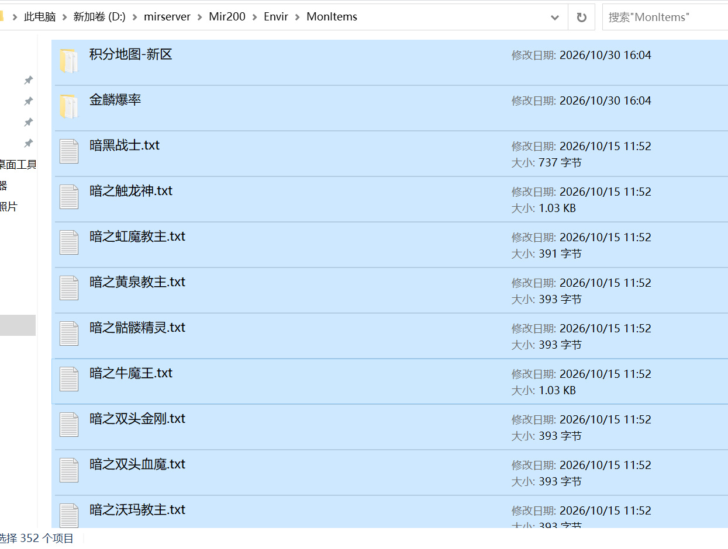Click the 暗之触龙神.txt file icon
The height and width of the screenshot is (549, 728).
point(69,197)
